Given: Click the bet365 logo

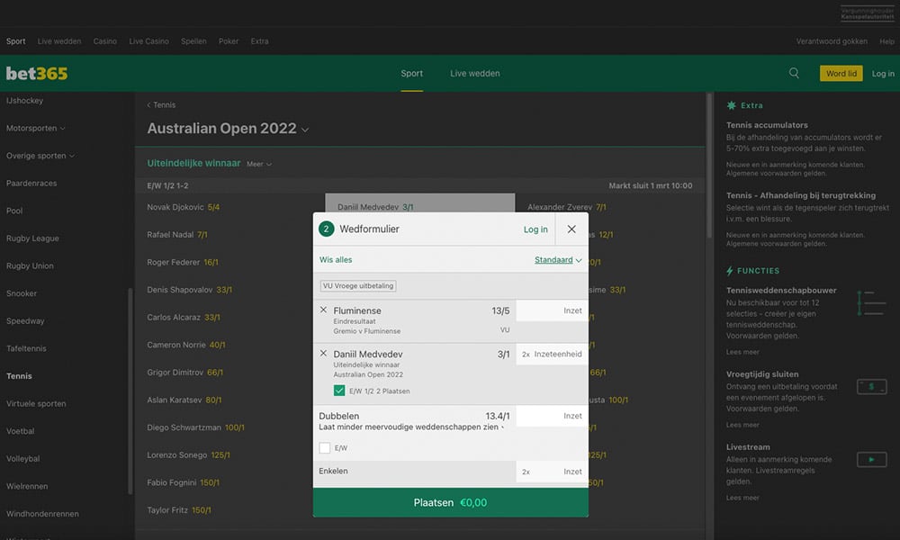Looking at the screenshot, I should tap(37, 74).
